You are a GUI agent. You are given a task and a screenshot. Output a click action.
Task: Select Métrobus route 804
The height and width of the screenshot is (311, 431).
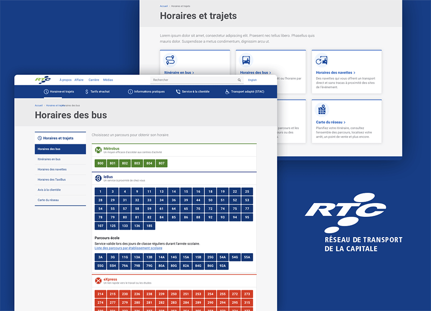point(149,163)
